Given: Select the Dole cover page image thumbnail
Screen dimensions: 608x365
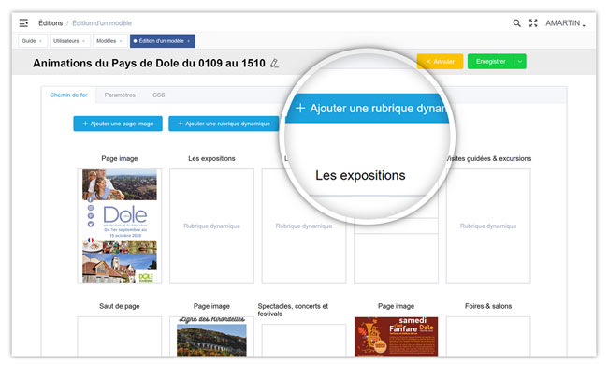Looking at the screenshot, I should [120, 226].
